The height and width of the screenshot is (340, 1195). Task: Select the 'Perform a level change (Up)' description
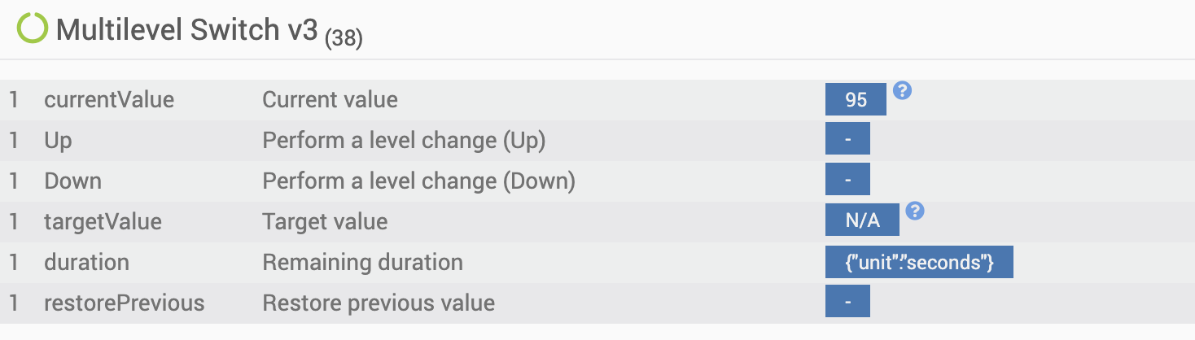(404, 141)
